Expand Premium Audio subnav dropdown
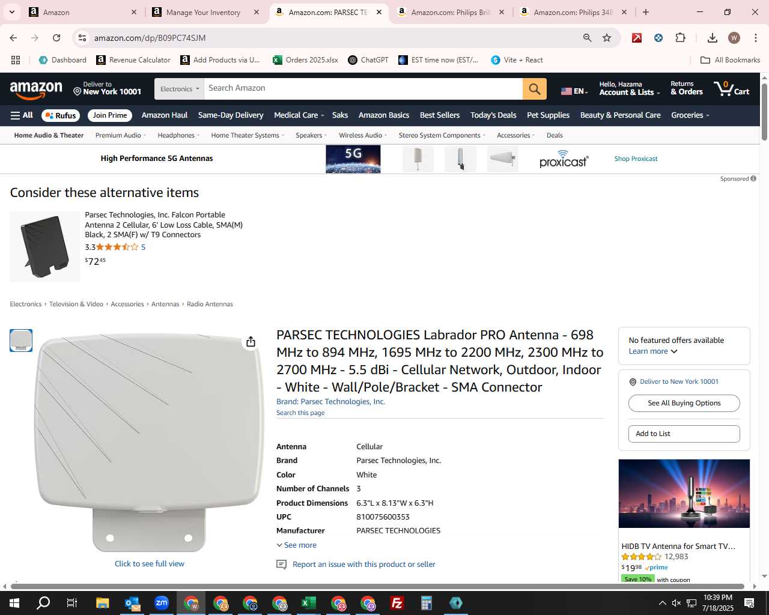This screenshot has width=769, height=615. 121,135
